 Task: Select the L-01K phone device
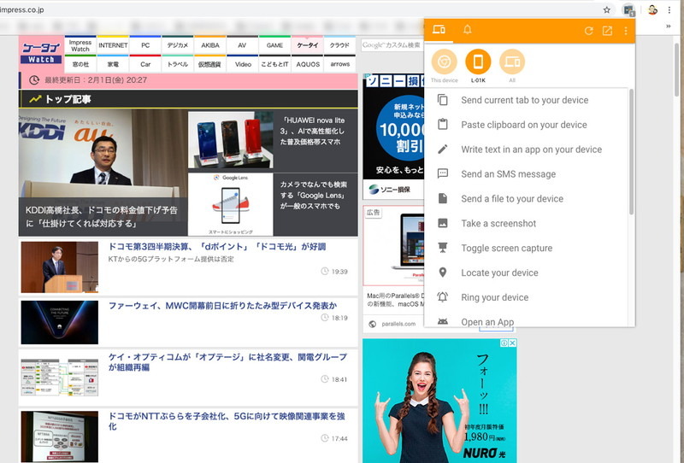coord(478,62)
